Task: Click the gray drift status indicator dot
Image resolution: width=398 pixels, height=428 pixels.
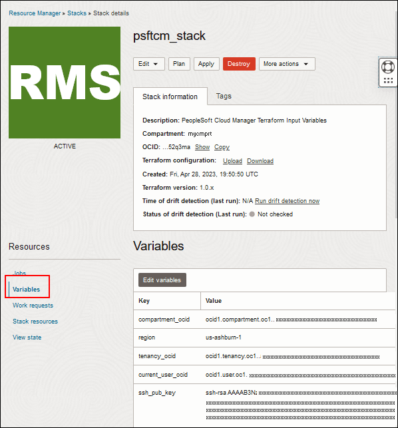Action: [x=252, y=214]
